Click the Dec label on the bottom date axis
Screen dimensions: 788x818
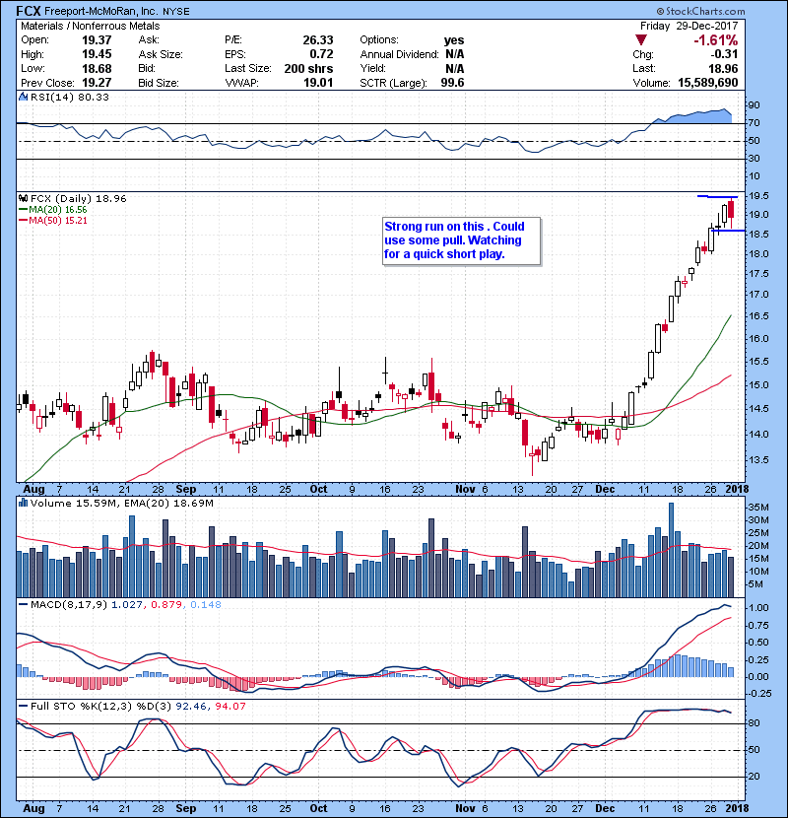[605, 808]
